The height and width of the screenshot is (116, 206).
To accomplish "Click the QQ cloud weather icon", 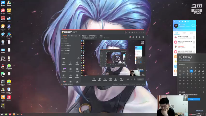I will [x=193, y=26].
